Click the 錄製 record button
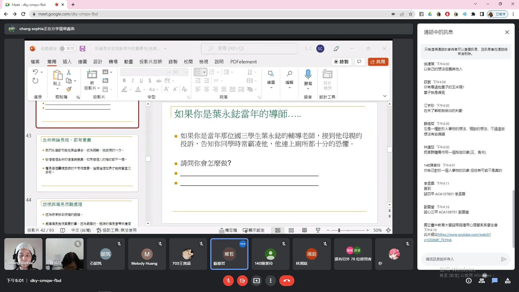 coord(341,62)
